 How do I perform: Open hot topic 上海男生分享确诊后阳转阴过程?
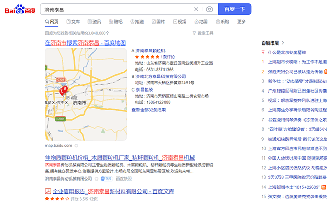pyautogui.click(x=297, y=110)
